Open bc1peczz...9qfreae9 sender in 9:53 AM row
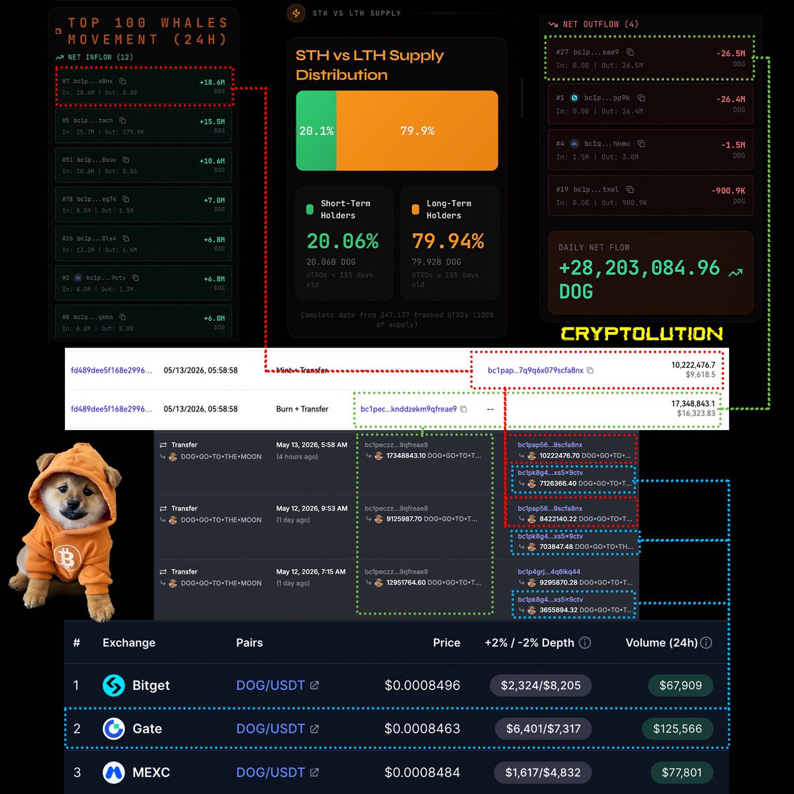 (396, 508)
